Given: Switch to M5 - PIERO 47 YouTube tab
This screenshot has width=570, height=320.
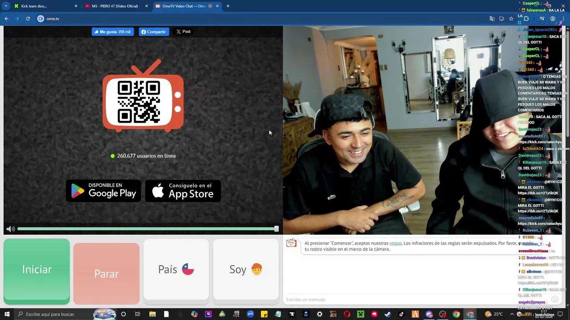Looking at the screenshot, I should point(117,6).
